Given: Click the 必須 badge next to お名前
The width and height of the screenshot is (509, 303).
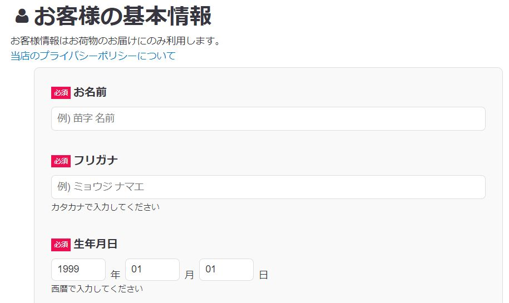Looking at the screenshot, I should click(x=61, y=92).
